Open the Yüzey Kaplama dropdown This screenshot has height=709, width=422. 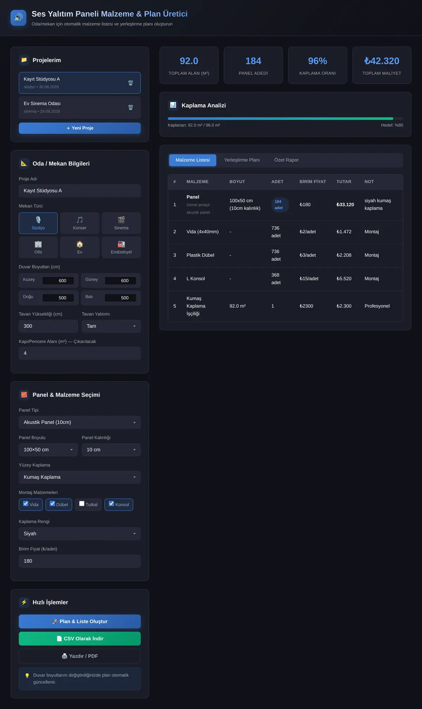point(80,477)
